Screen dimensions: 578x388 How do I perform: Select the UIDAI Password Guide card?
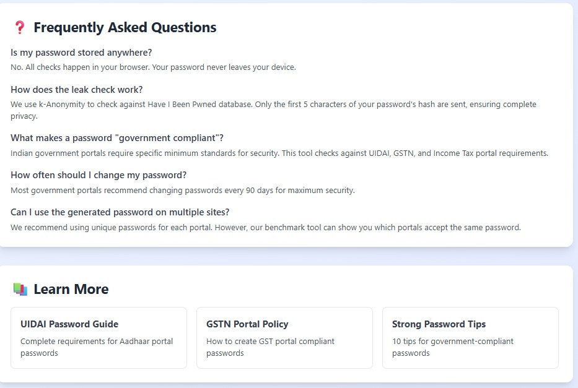pos(99,338)
